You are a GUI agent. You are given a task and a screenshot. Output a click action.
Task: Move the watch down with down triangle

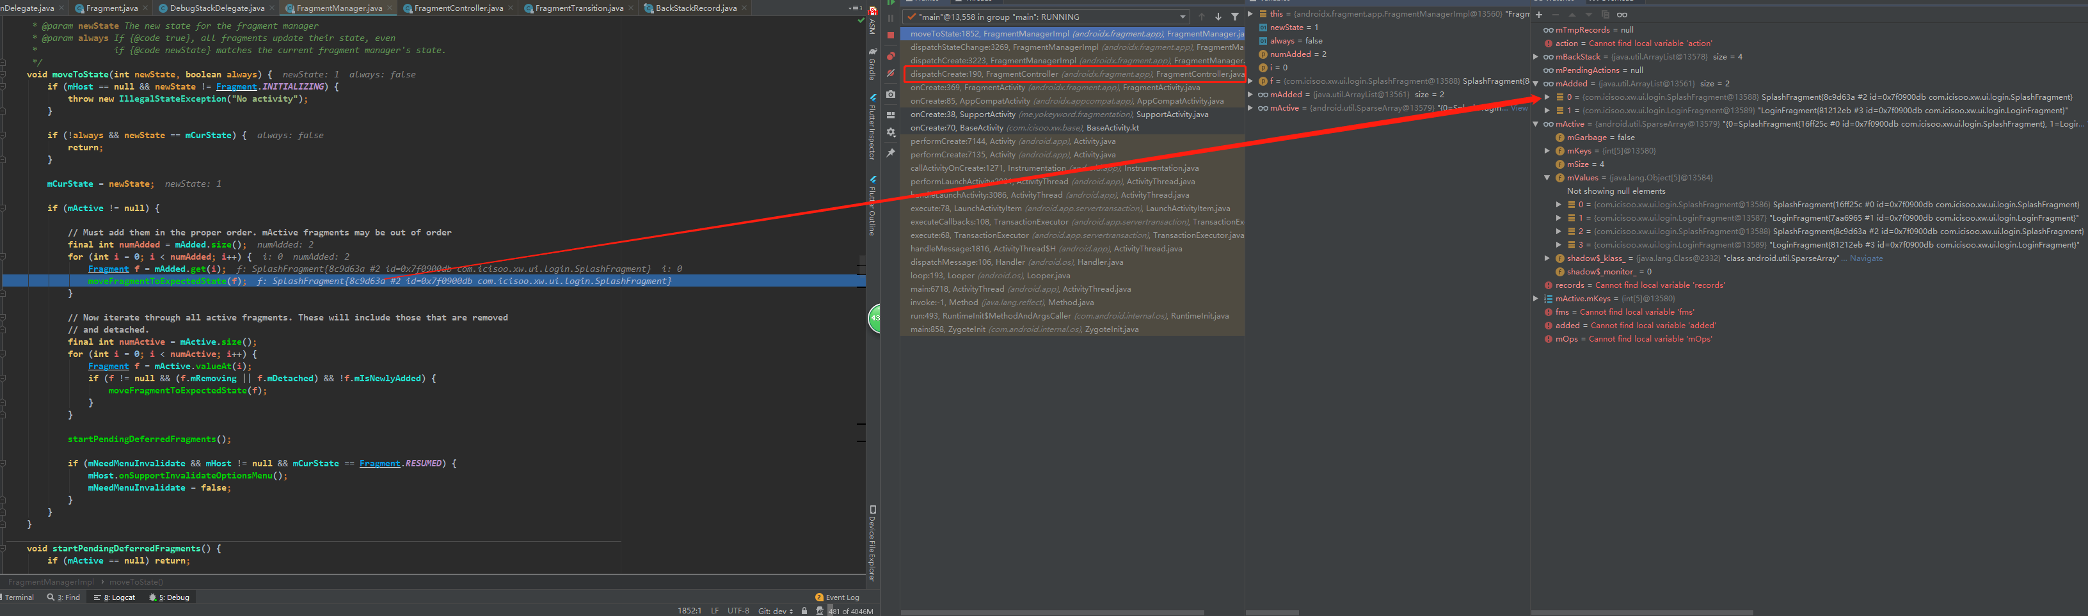tap(1589, 15)
